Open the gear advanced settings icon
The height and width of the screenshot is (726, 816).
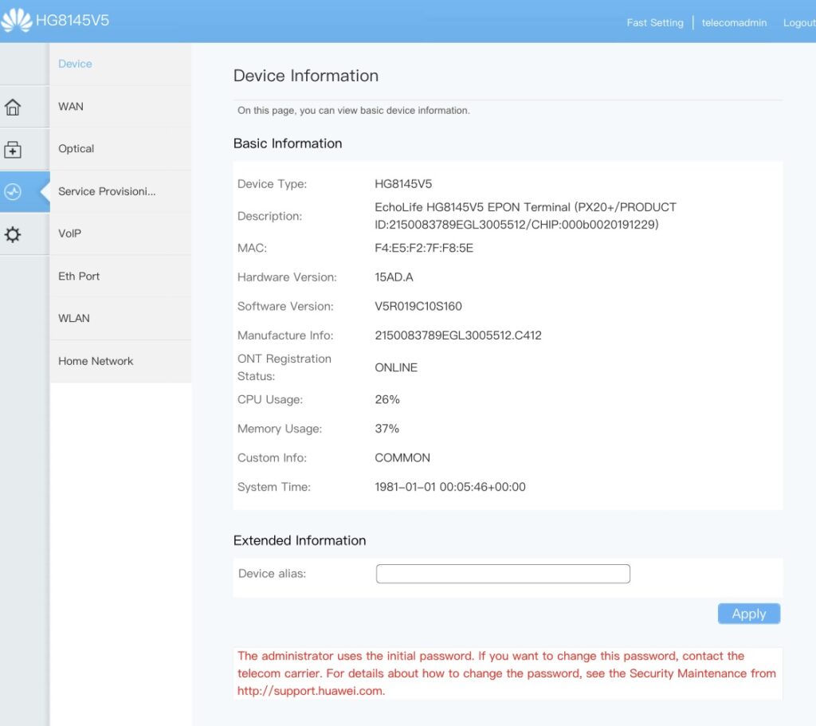pyautogui.click(x=13, y=234)
